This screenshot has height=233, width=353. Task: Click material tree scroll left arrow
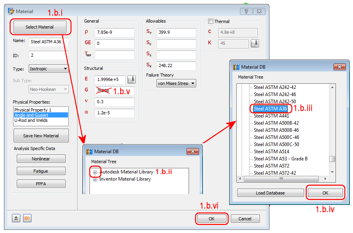(240, 179)
